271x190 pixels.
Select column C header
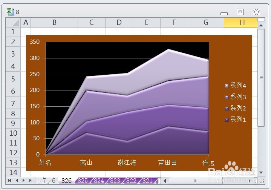click(92, 23)
